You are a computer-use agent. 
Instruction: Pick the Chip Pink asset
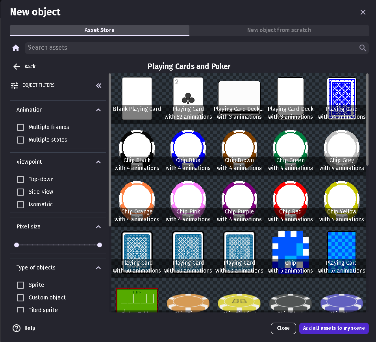(188, 201)
